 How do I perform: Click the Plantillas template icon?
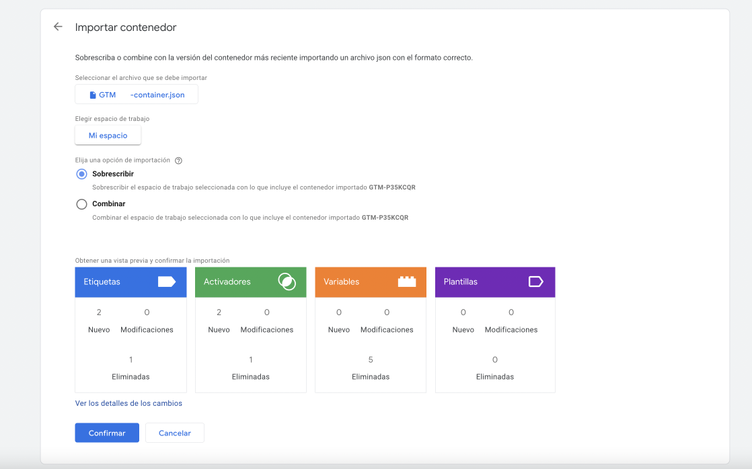click(x=535, y=282)
